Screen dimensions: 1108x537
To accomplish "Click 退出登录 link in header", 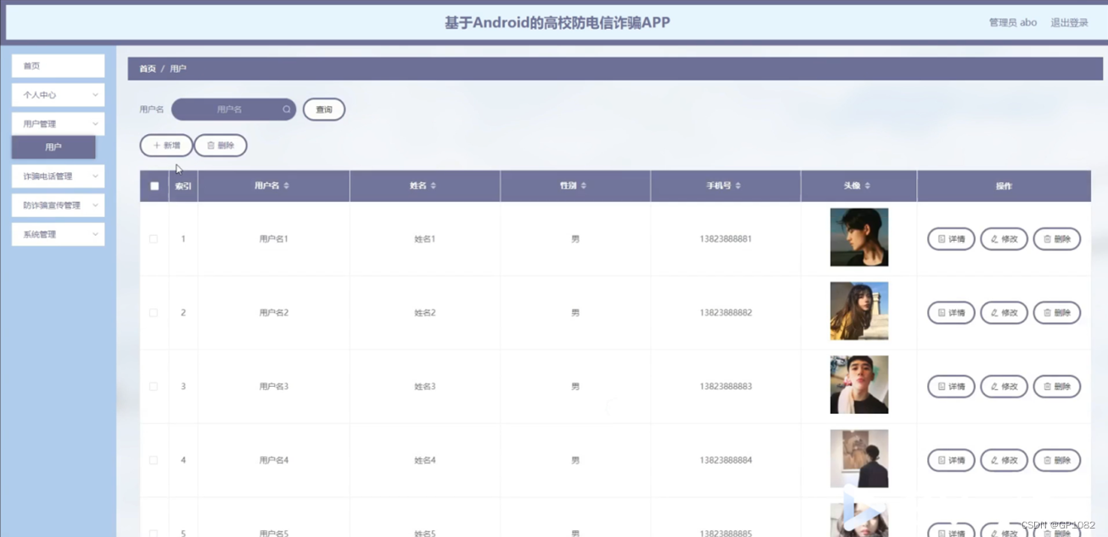I will 1069,23.
